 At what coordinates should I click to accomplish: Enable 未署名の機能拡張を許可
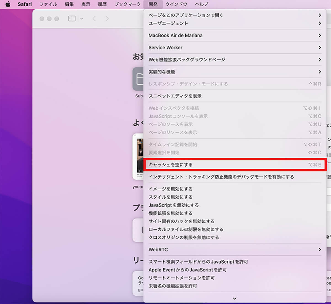pos(173,286)
